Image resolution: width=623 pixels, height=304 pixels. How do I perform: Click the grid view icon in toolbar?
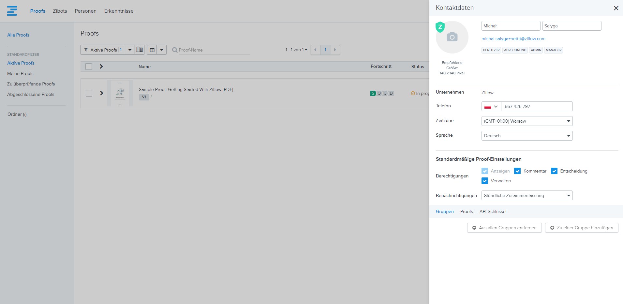click(140, 50)
